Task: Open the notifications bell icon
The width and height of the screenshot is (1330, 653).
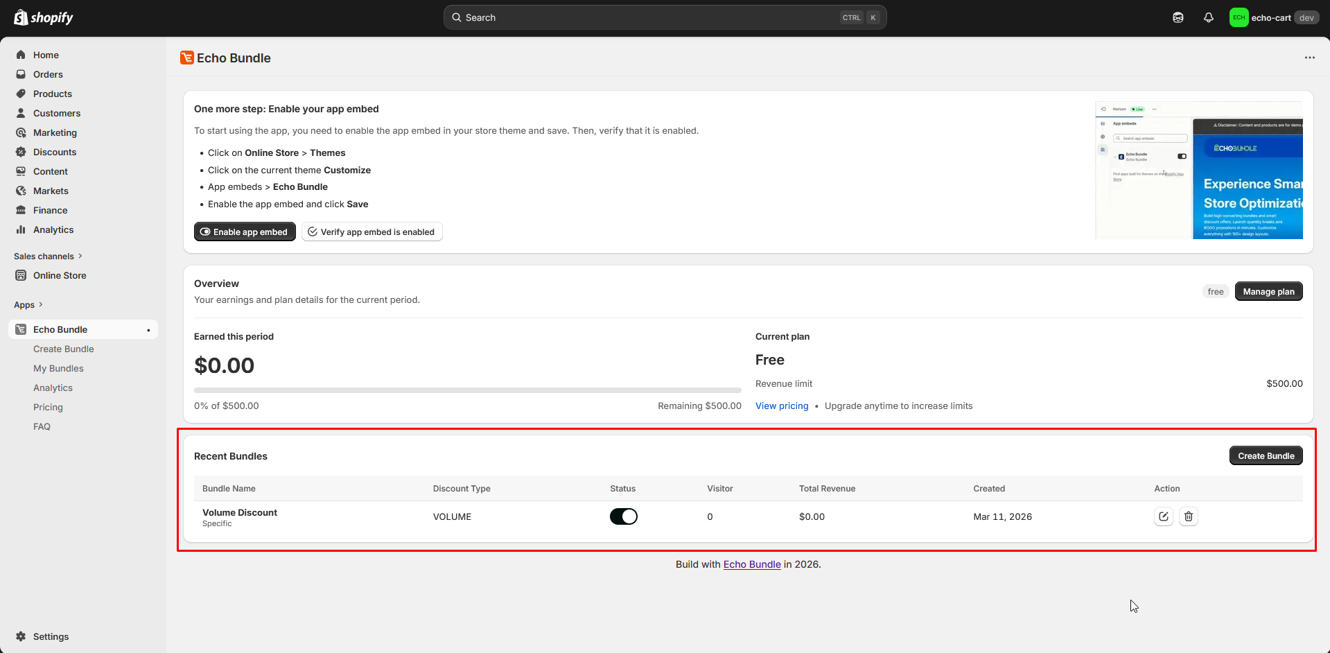Action: (x=1208, y=18)
